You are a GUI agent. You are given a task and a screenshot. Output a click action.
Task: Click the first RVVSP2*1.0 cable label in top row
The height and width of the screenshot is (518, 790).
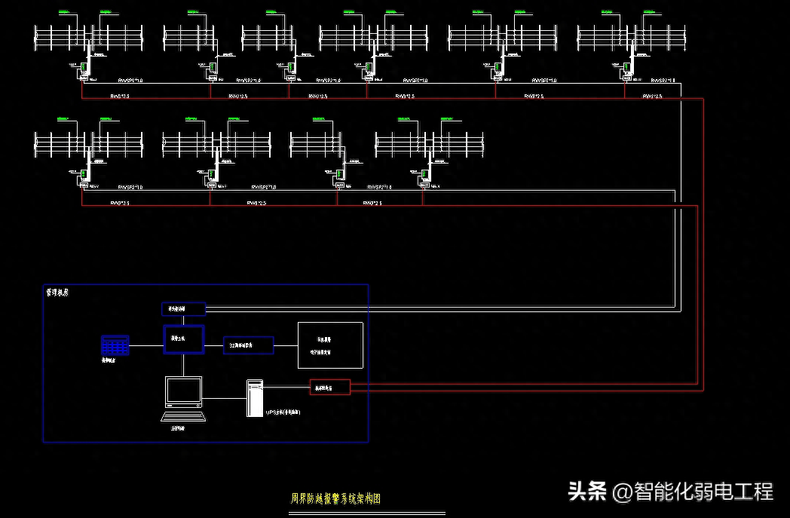pyautogui.click(x=130, y=80)
